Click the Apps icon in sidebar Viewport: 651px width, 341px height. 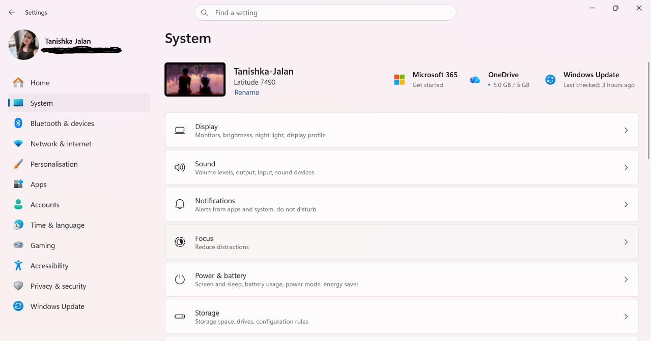click(x=18, y=184)
